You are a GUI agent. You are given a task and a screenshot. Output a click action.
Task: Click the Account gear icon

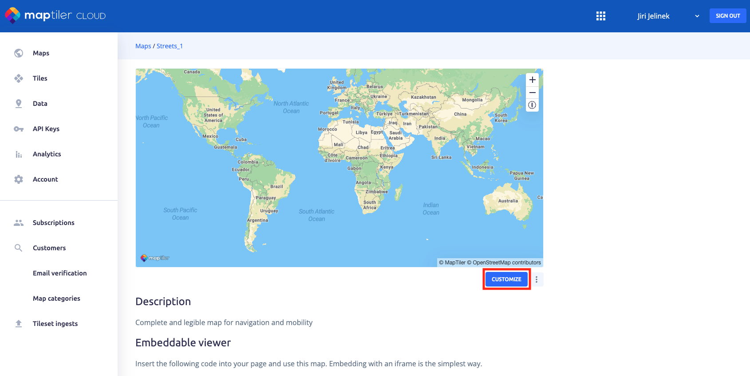[19, 179]
